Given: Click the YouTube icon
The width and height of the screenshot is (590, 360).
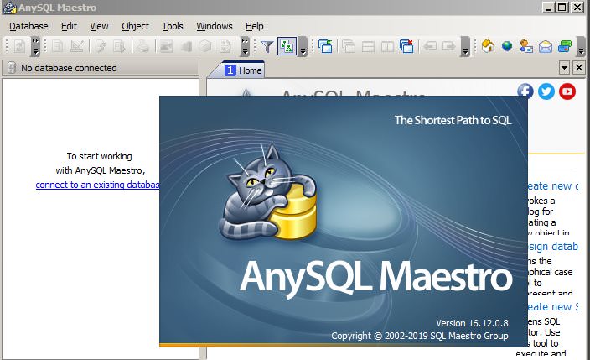Looking at the screenshot, I should click(567, 91).
